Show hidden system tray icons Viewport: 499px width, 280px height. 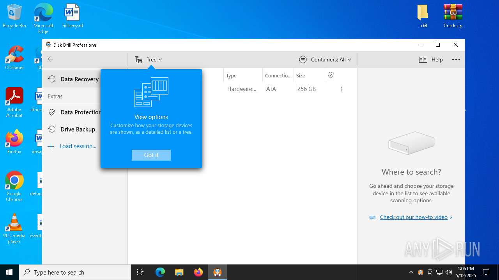tap(411, 272)
